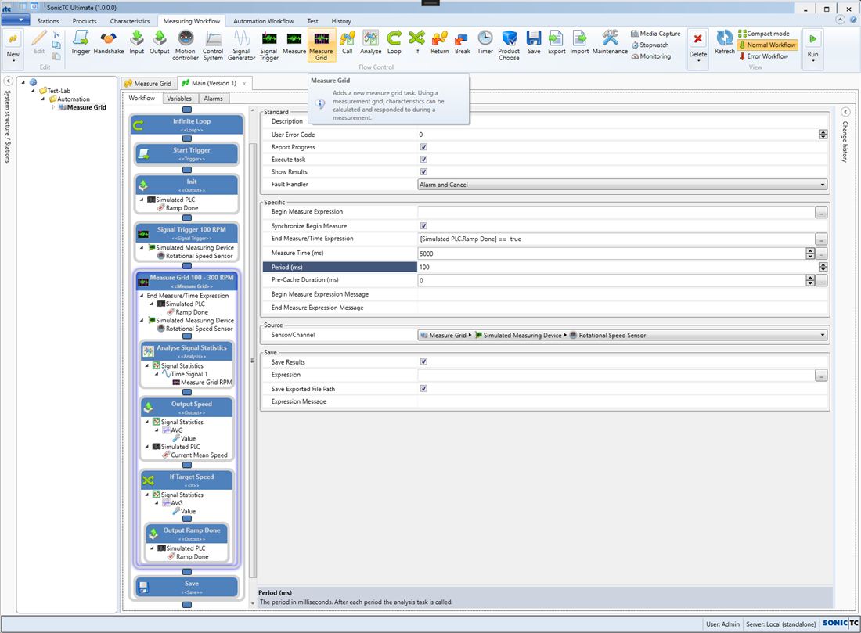Delete the selected task

coord(698,45)
